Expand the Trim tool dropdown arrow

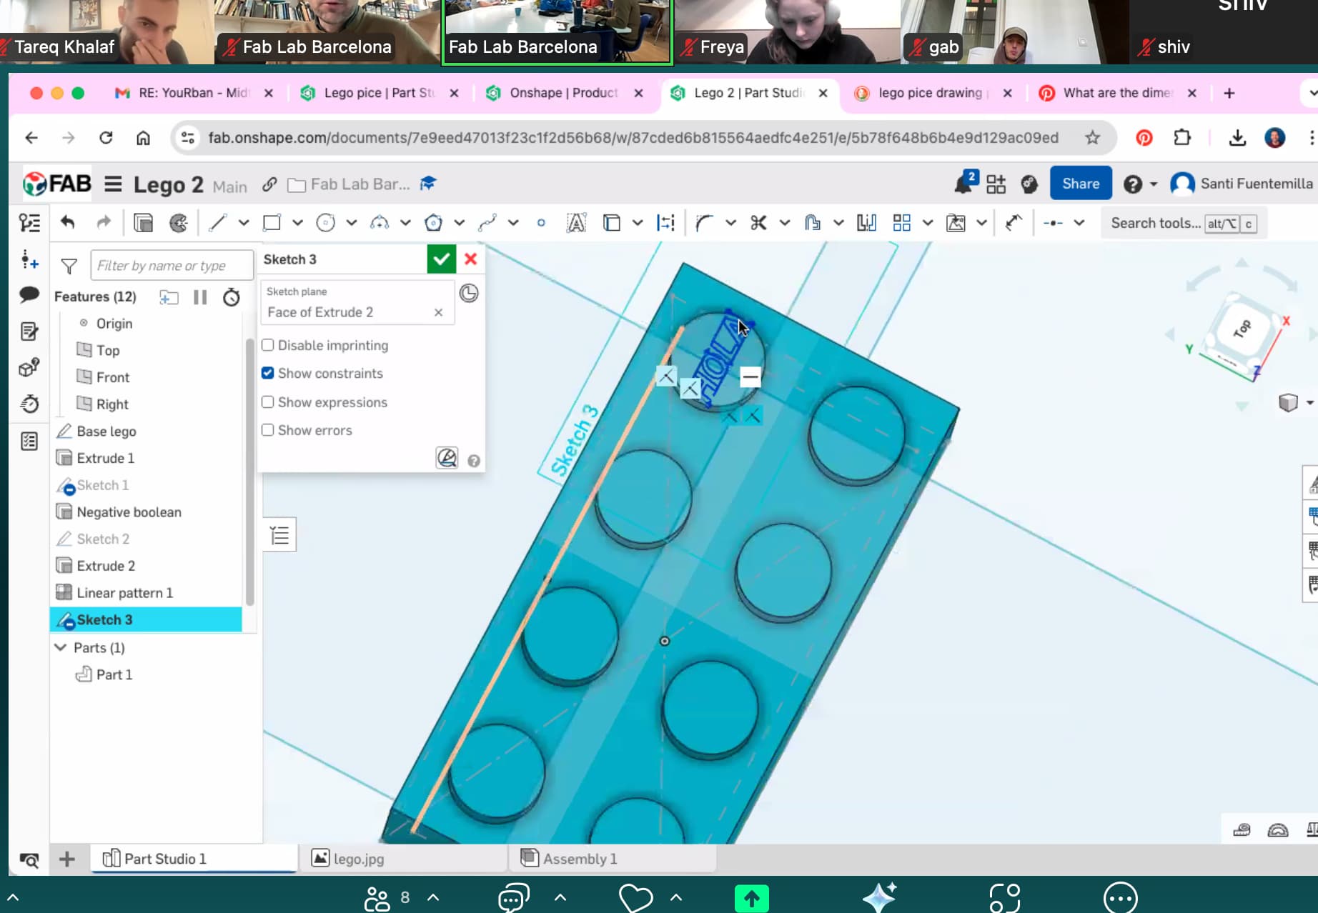pyautogui.click(x=785, y=223)
